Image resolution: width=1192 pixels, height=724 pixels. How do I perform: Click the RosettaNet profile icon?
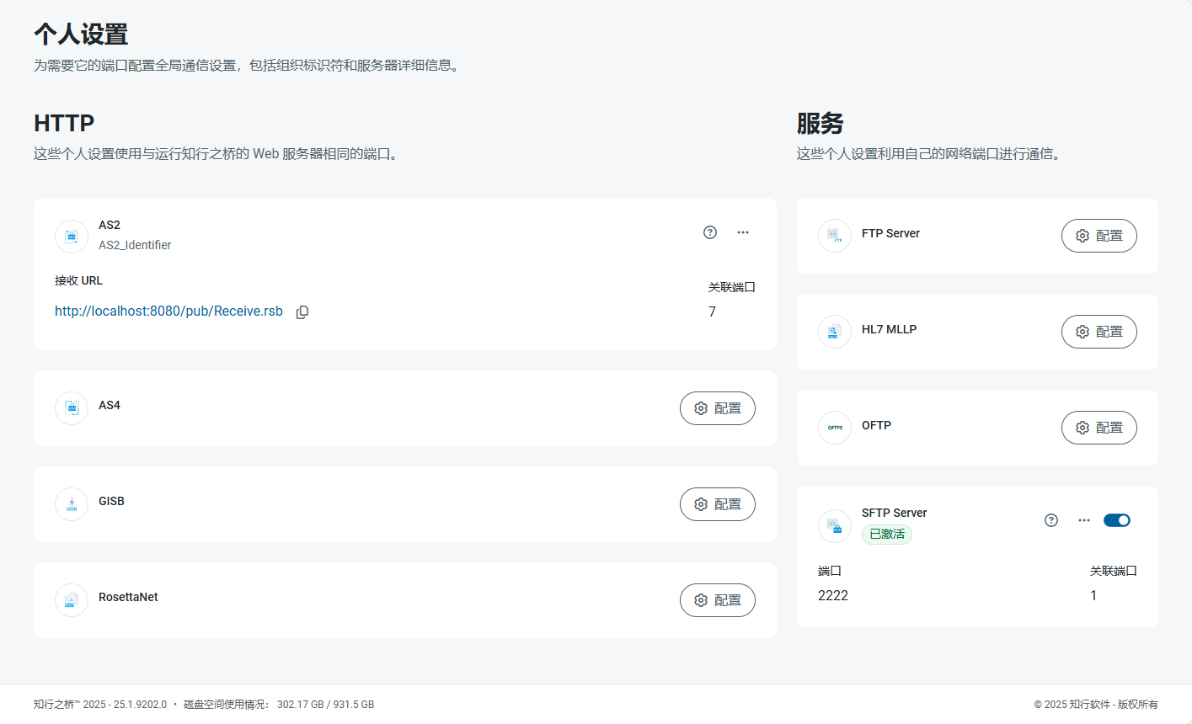(72, 600)
